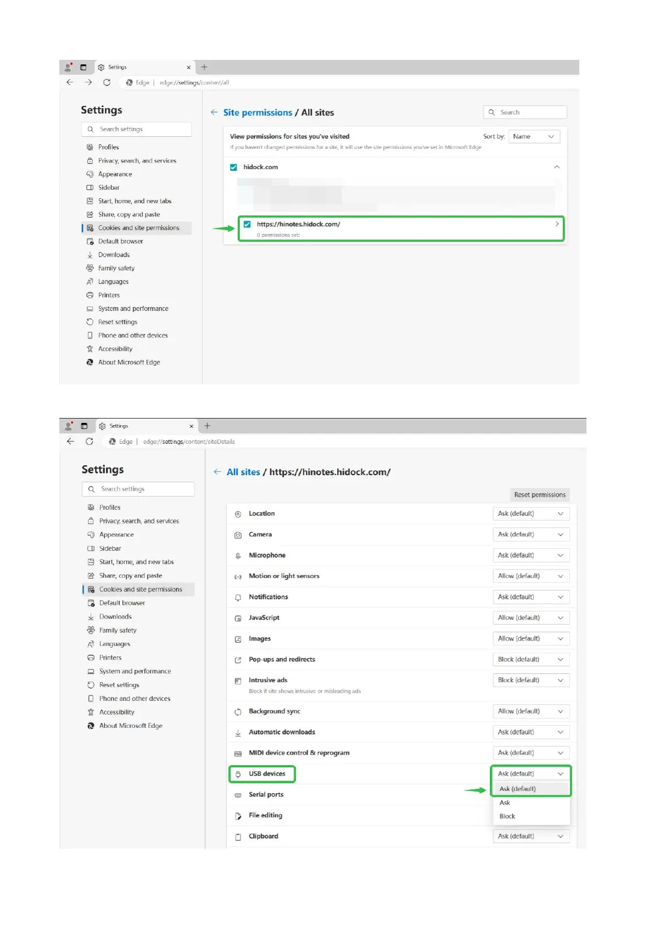Click the Location permission icon
The height and width of the screenshot is (925, 654).
click(238, 514)
